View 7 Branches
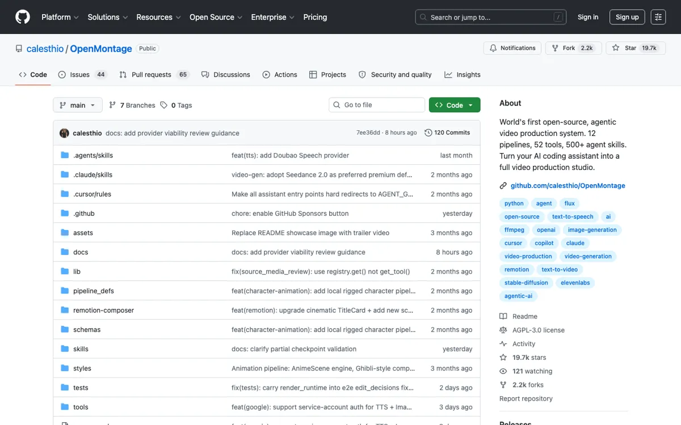 [132, 105]
